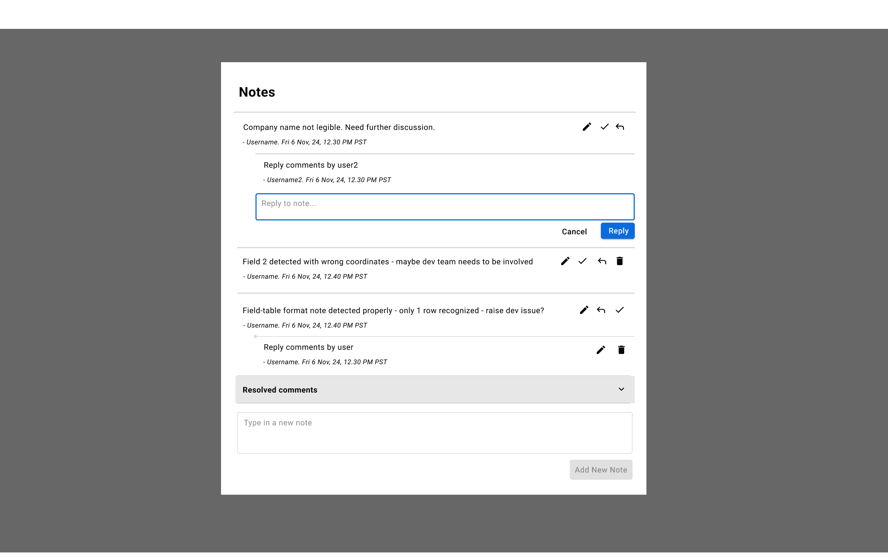Reply to the 'Field-table format' note

(601, 310)
